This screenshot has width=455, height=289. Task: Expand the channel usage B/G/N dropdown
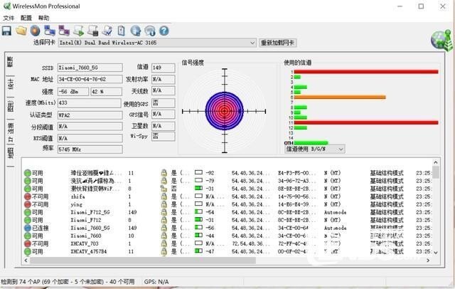[x=341, y=149]
